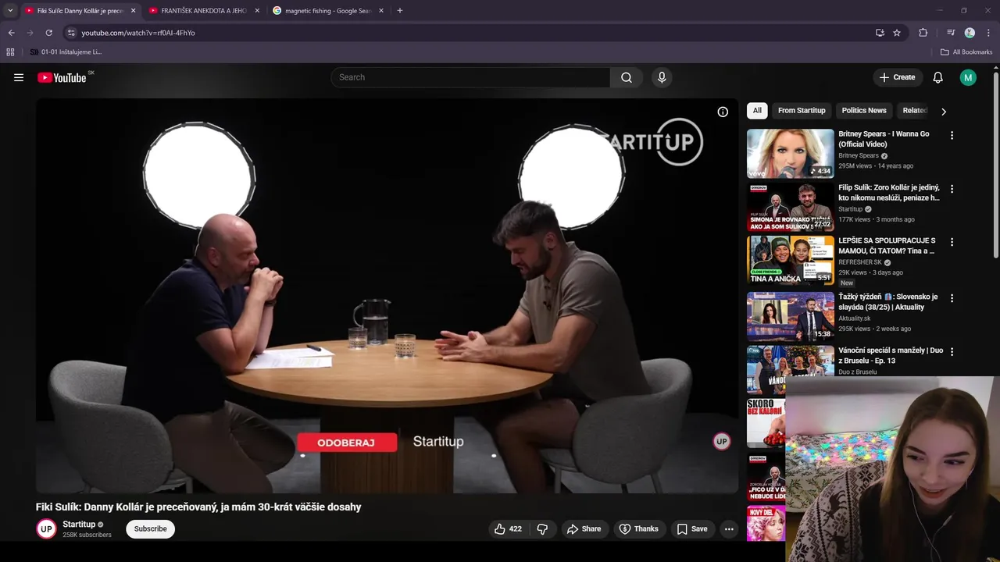
Task: Click the UP watermark in the player
Action: (722, 442)
